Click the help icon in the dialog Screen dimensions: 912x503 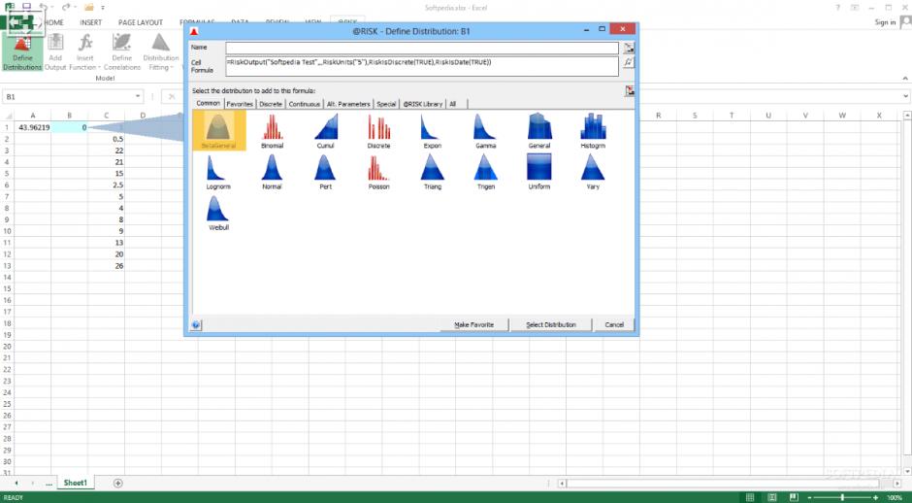[196, 325]
